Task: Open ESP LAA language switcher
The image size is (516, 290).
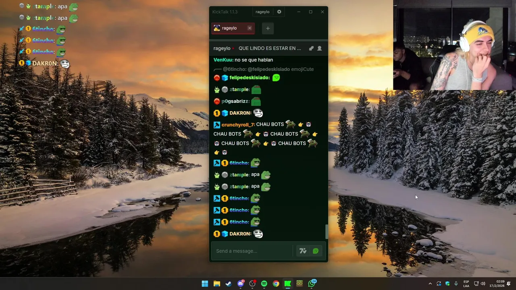Action: point(466,284)
